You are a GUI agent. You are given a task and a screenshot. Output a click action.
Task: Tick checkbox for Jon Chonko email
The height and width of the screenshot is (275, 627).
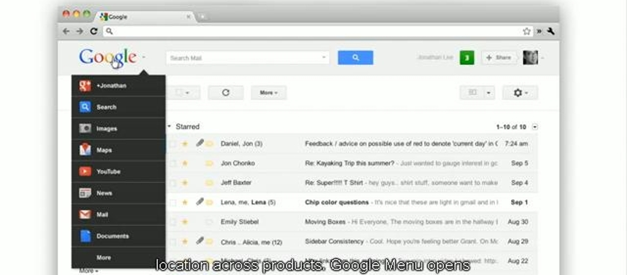click(173, 163)
